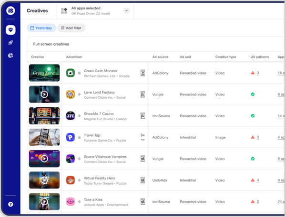Click the green check in Space Villainous Vampires row
Image resolution: width=286 pixels, height=217 pixels.
point(253,159)
